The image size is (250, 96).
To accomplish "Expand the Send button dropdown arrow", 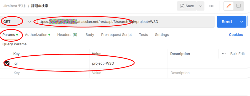I will [x=242, y=22].
